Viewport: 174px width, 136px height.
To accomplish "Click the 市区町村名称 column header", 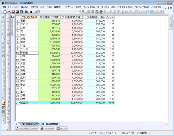I will [x=29, y=17].
